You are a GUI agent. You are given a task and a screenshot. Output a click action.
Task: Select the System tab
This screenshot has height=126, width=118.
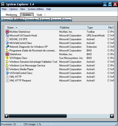[x=27, y=15]
